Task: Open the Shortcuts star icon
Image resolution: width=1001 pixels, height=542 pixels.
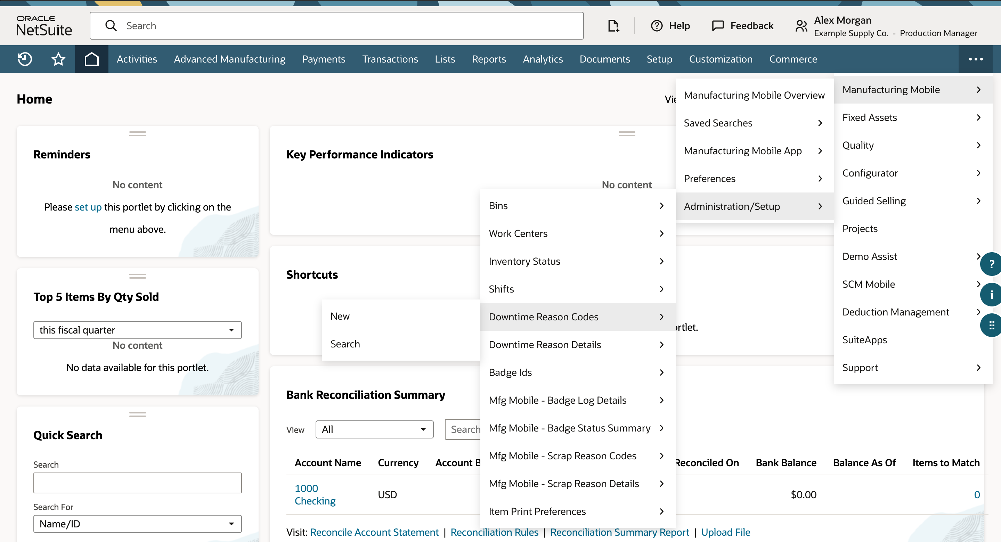Action: coord(58,59)
